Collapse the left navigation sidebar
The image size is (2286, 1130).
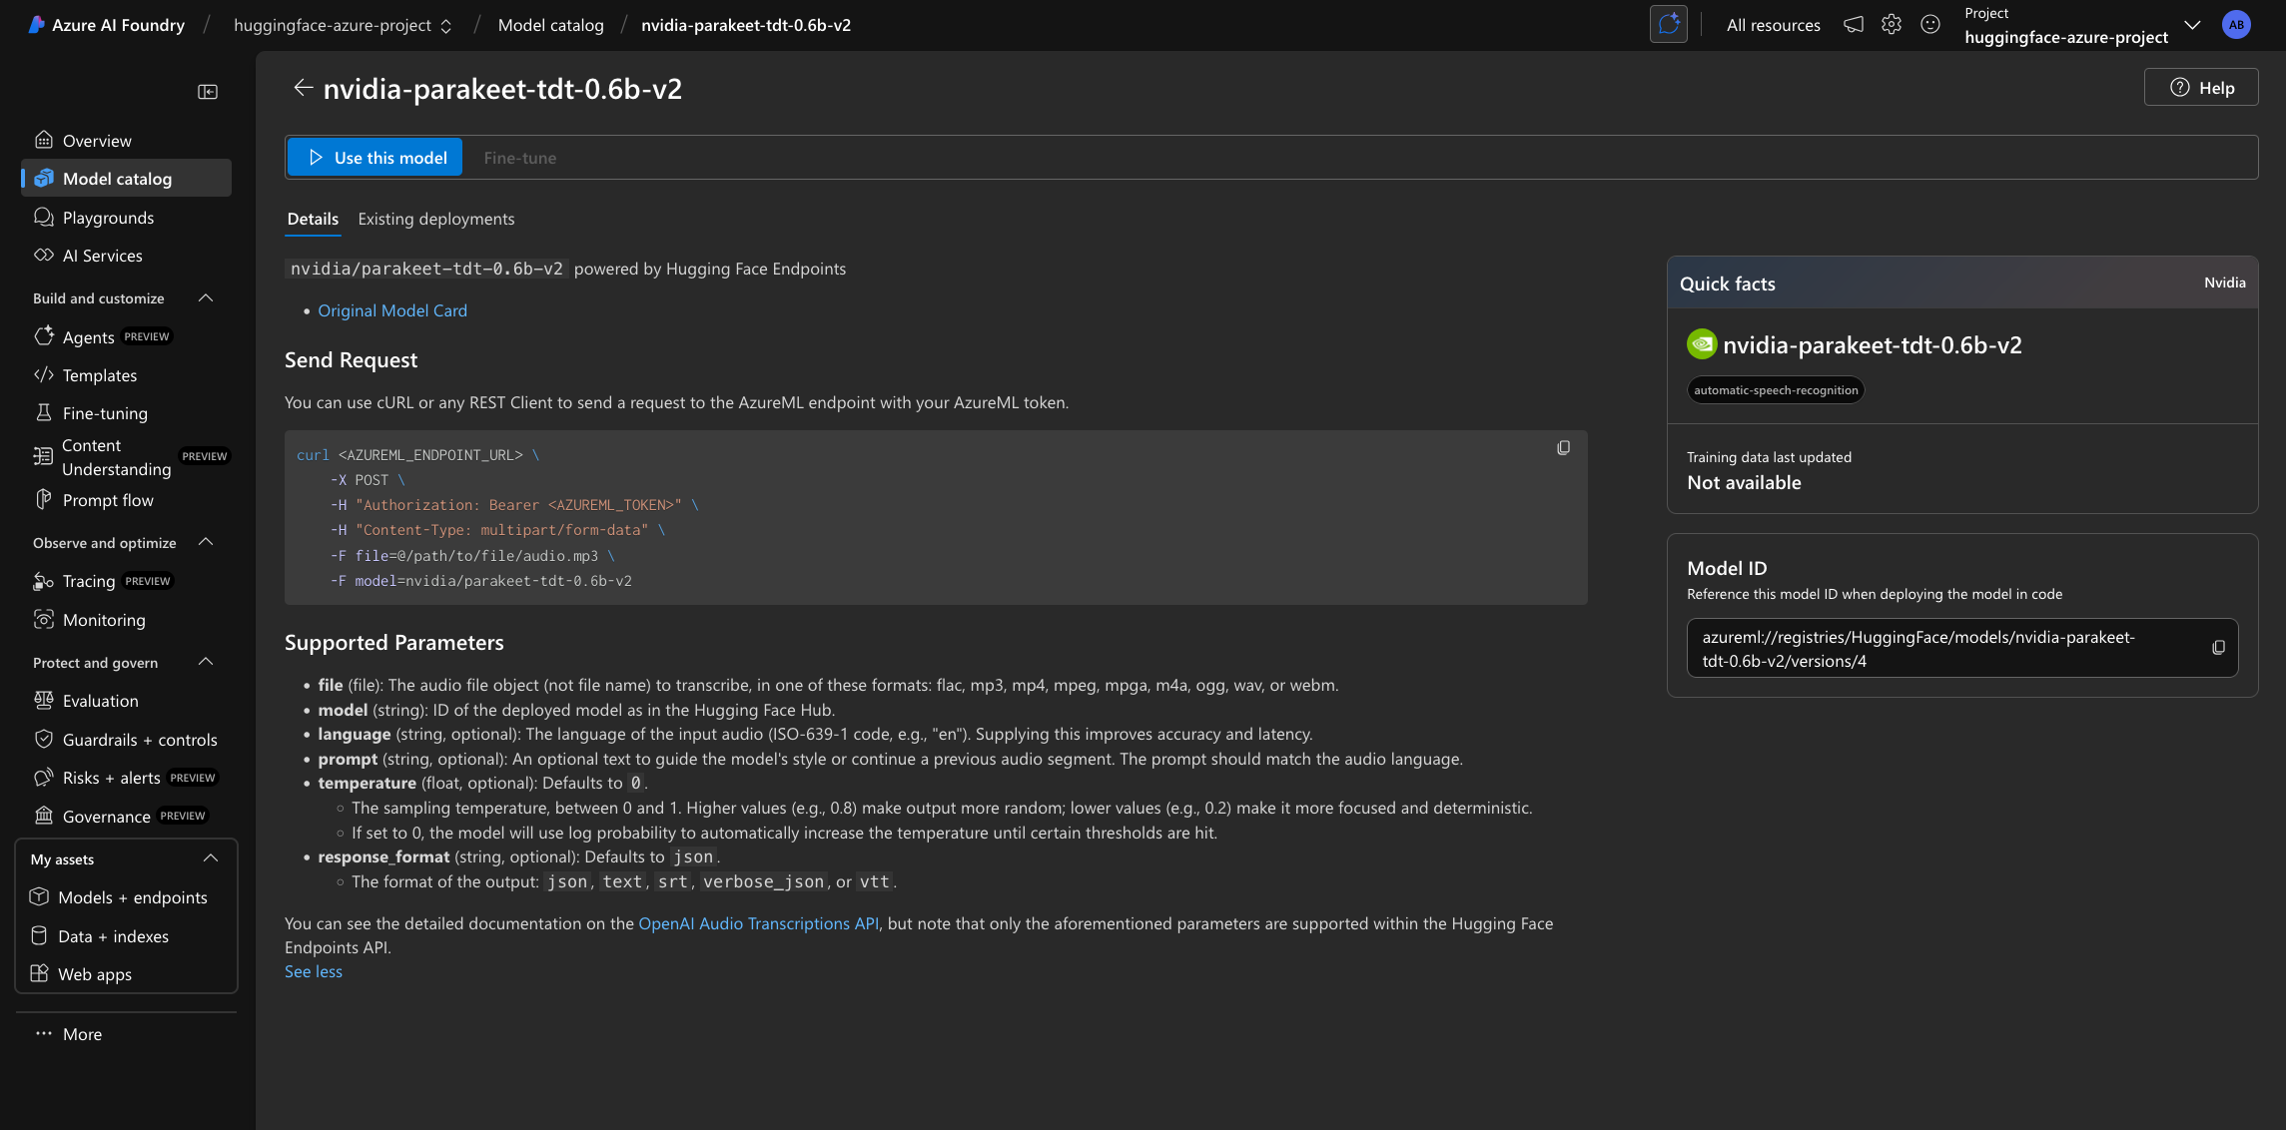[x=208, y=91]
